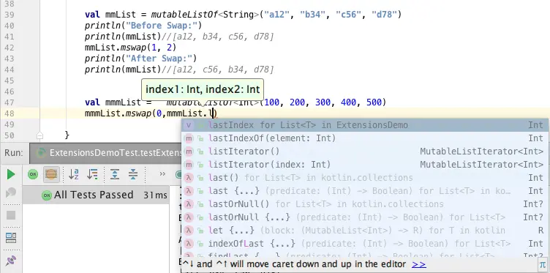The height and width of the screenshot is (273, 550).
Task: Click the lambda icon beside last()
Action: tap(189, 178)
